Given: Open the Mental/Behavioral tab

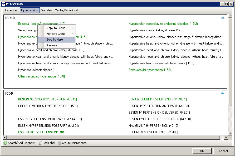Looking at the screenshot, I should click(66, 10).
